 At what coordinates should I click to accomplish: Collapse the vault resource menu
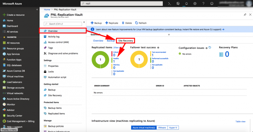click(x=84, y=22)
